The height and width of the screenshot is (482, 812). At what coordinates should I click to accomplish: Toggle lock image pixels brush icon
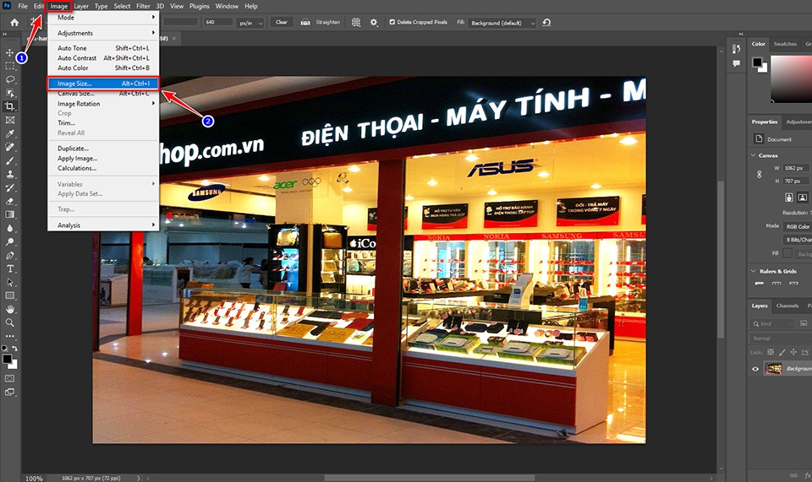(782, 352)
